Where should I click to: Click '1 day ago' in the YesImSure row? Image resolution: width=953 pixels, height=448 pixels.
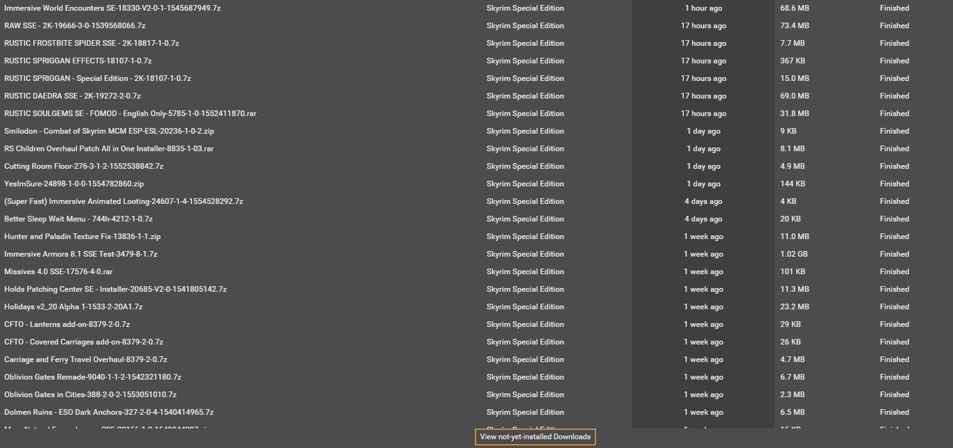click(x=703, y=184)
